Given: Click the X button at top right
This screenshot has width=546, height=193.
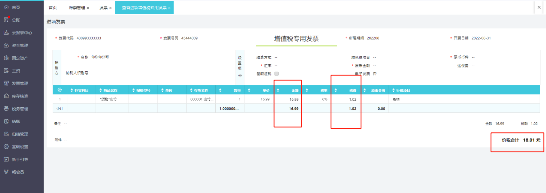Looking at the screenshot, I should 539,7.
